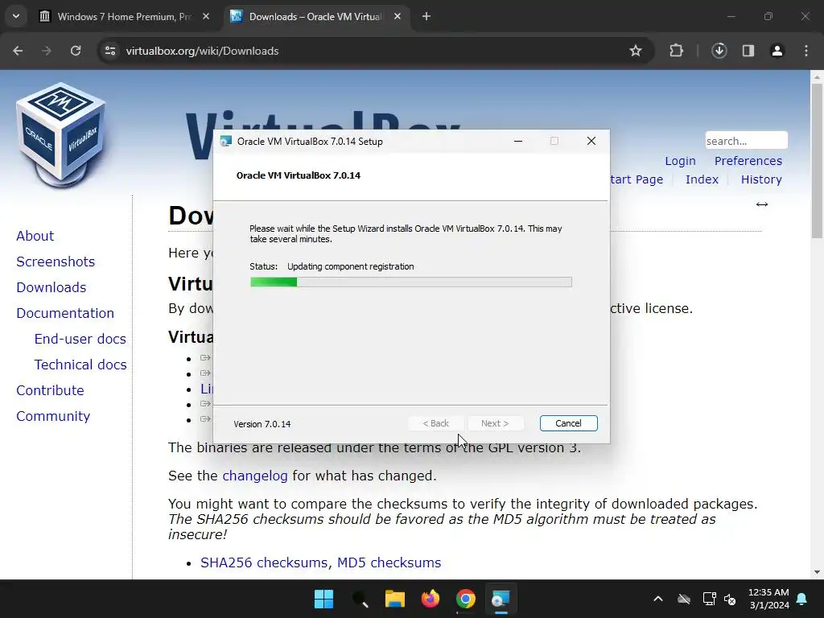Open the Preferences link
This screenshot has width=824, height=618.
748,161
